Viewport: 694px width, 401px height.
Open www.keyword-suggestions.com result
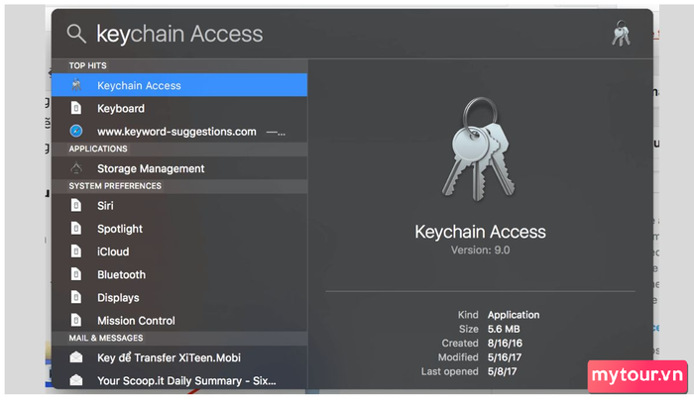179,132
